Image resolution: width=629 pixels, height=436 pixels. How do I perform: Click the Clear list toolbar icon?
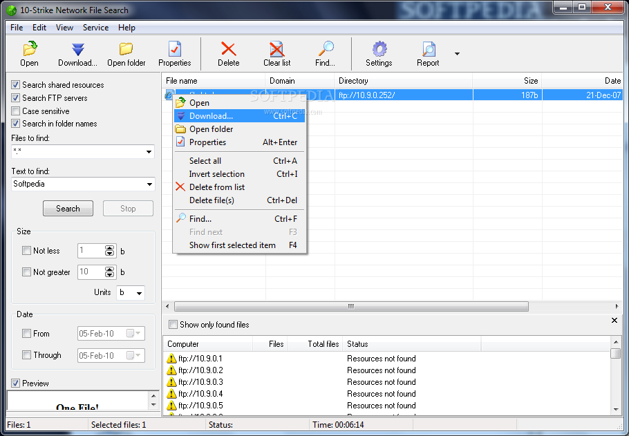(x=276, y=49)
